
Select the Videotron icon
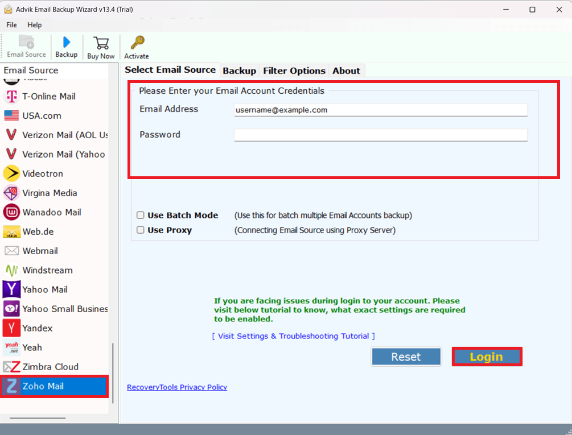pos(11,173)
